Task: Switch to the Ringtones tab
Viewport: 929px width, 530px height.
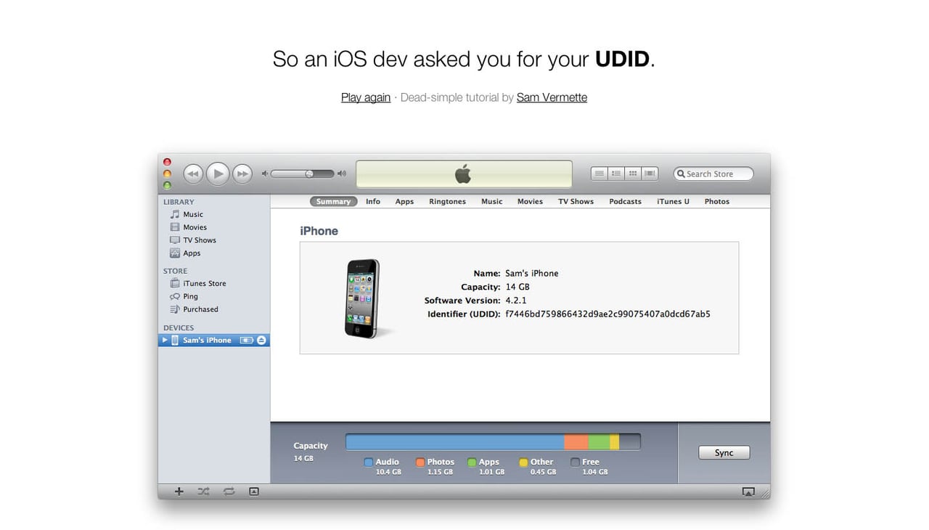Action: (447, 201)
